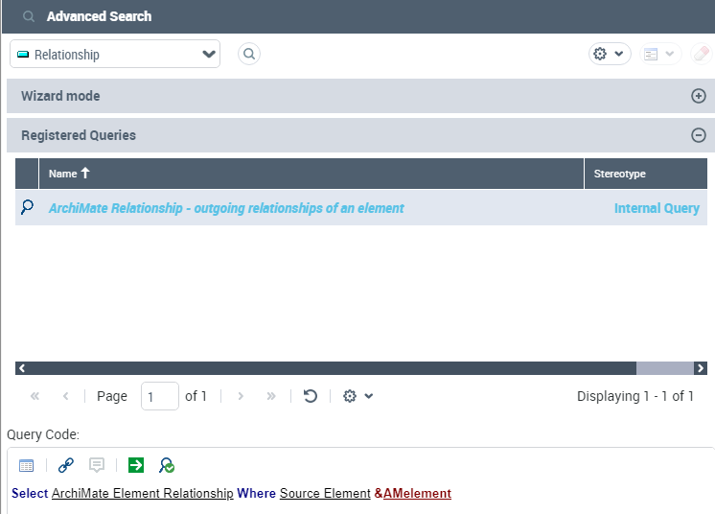This screenshot has height=514, width=715.
Task: Sort the queries by the Name column
Action: pos(69,174)
